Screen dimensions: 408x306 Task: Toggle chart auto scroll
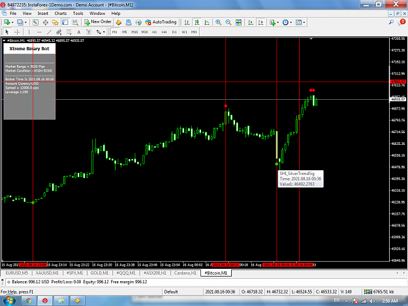pos(251,22)
